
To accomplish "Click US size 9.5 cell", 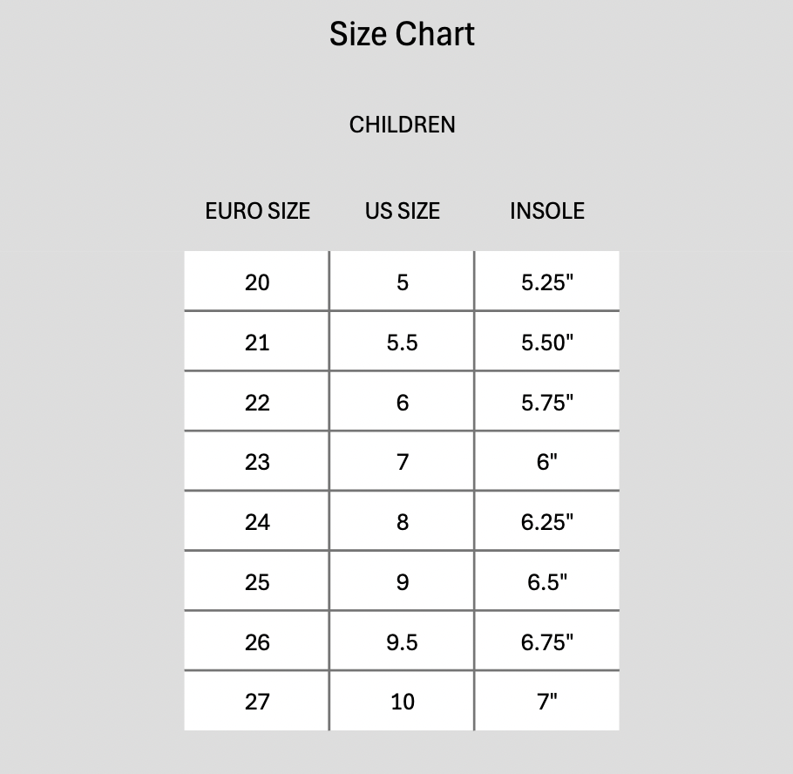I will tap(402, 642).
